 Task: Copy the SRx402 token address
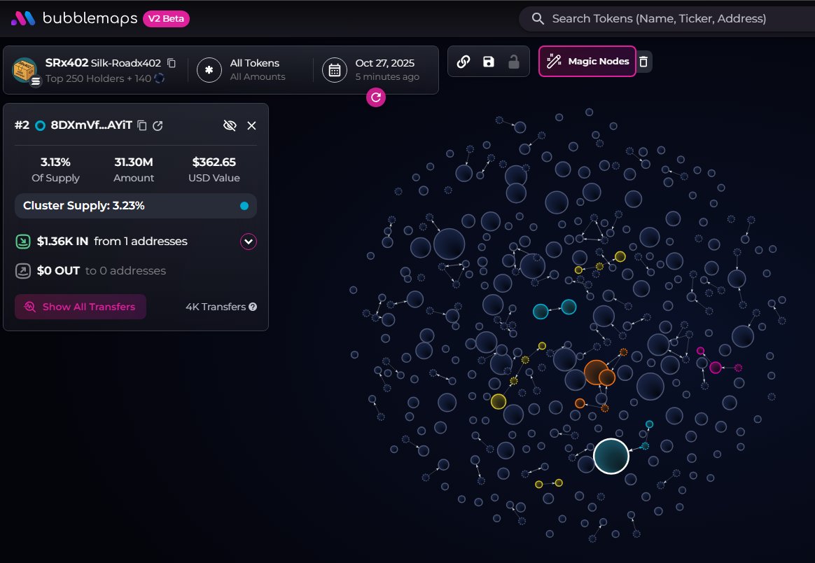[x=172, y=63]
